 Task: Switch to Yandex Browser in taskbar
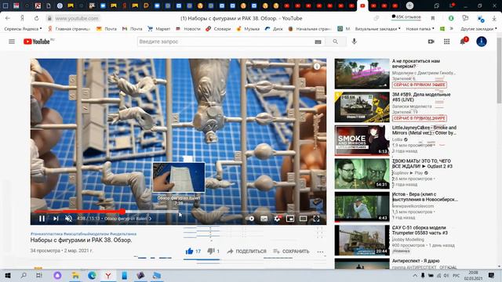click(108, 275)
